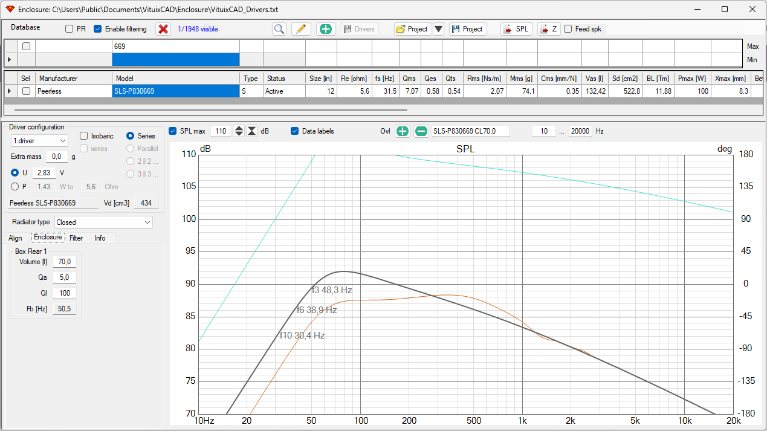Screen dimensions: 767x431
Task: Click the fs [Hz] column header
Action: click(x=384, y=79)
